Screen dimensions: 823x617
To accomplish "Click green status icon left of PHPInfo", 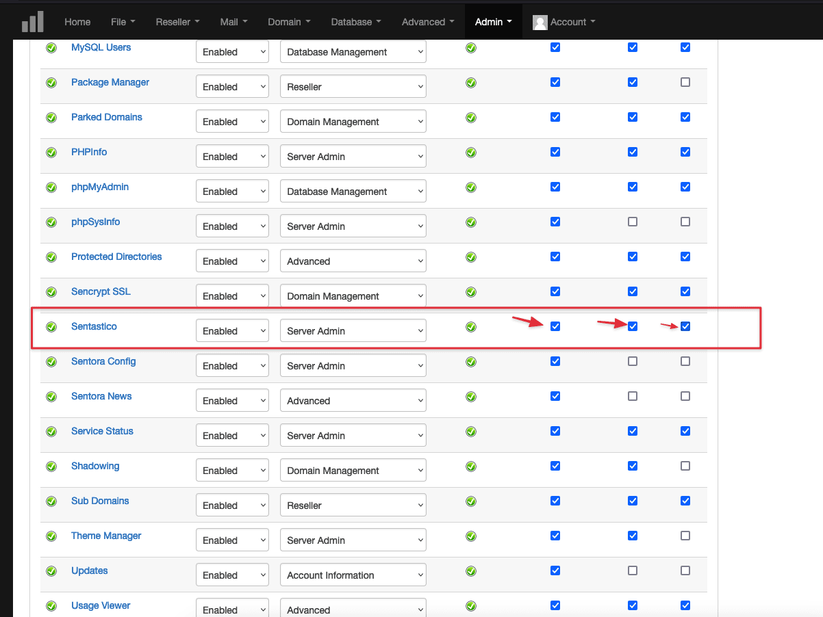I will [x=51, y=153].
